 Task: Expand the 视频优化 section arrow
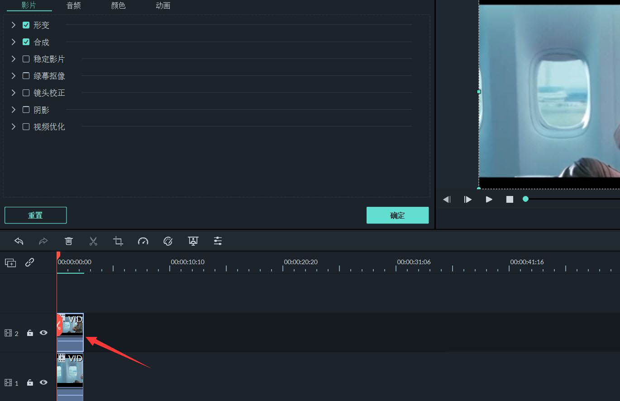point(14,126)
